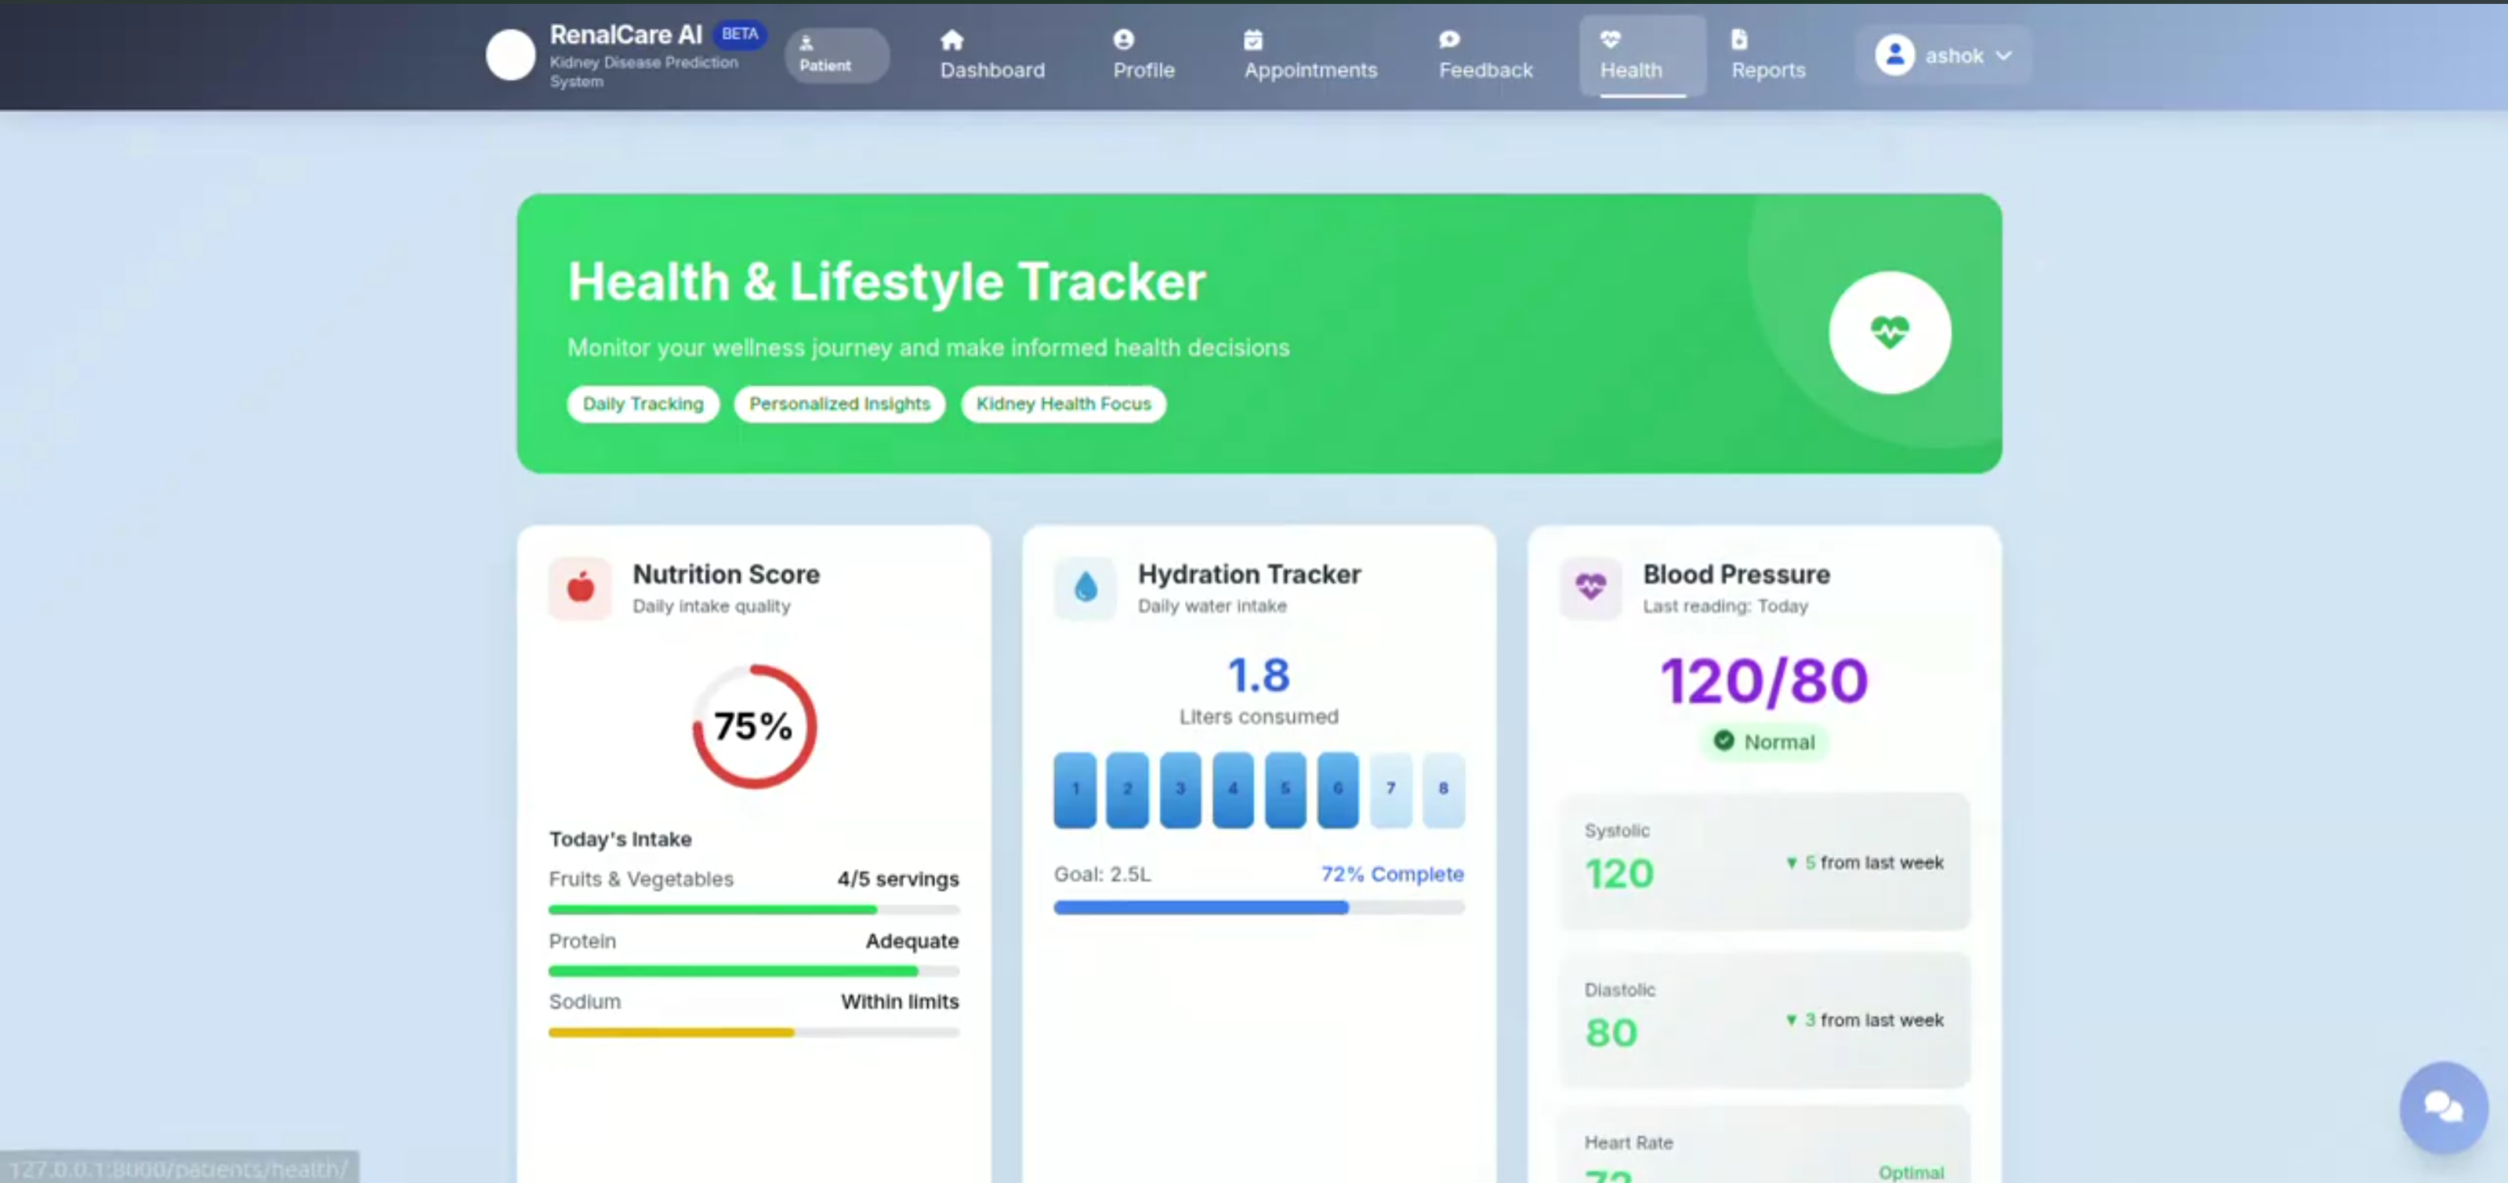Click the hydration goal progress bar
The height and width of the screenshot is (1183, 2508).
pyautogui.click(x=1259, y=906)
